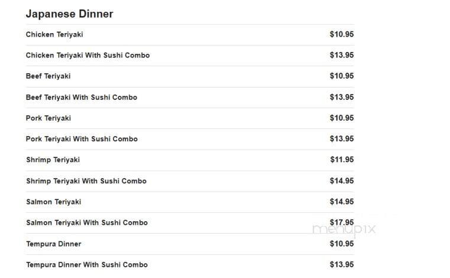Choose Shrimp Teriyaki With Sushi Combo
The width and height of the screenshot is (450, 278).
point(86,181)
